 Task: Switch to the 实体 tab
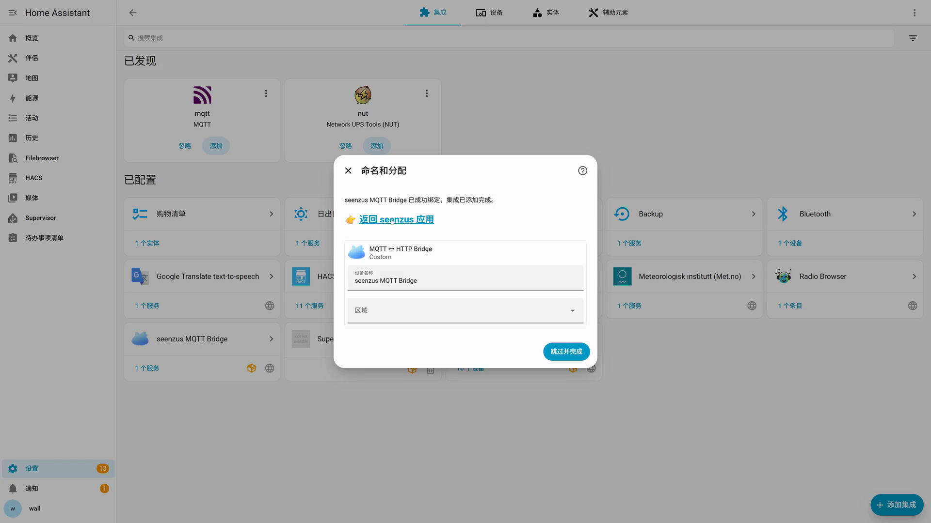point(546,13)
